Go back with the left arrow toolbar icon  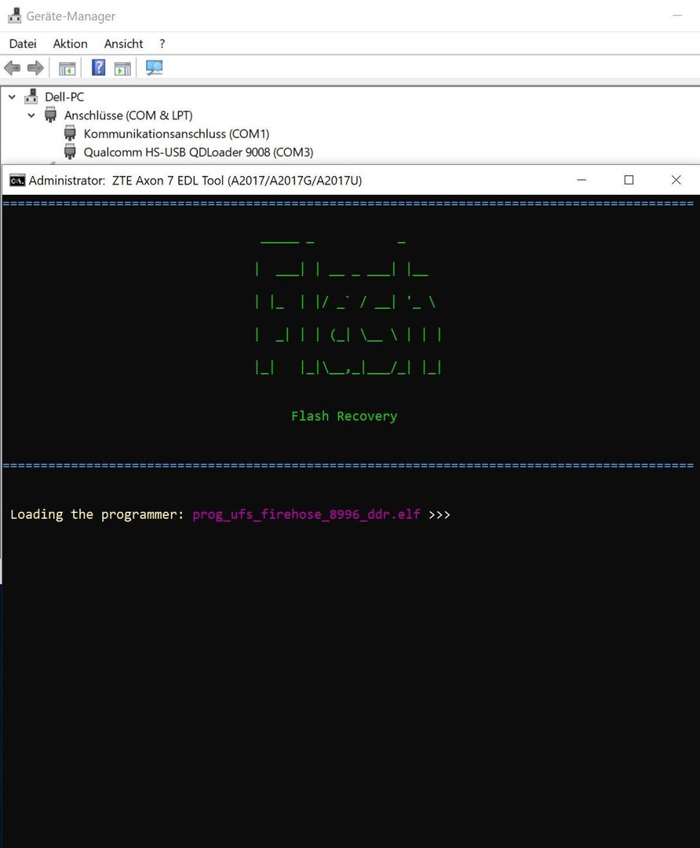[x=12, y=68]
